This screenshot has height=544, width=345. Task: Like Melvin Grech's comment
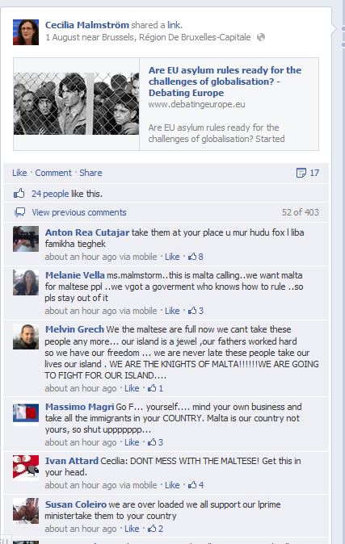[x=132, y=388]
